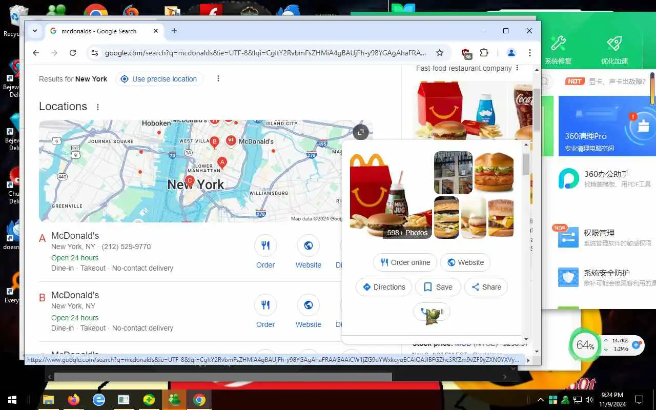Image resolution: width=656 pixels, height=410 pixels.
Task: Switch to Chrome on the taskbar
Action: (199, 400)
